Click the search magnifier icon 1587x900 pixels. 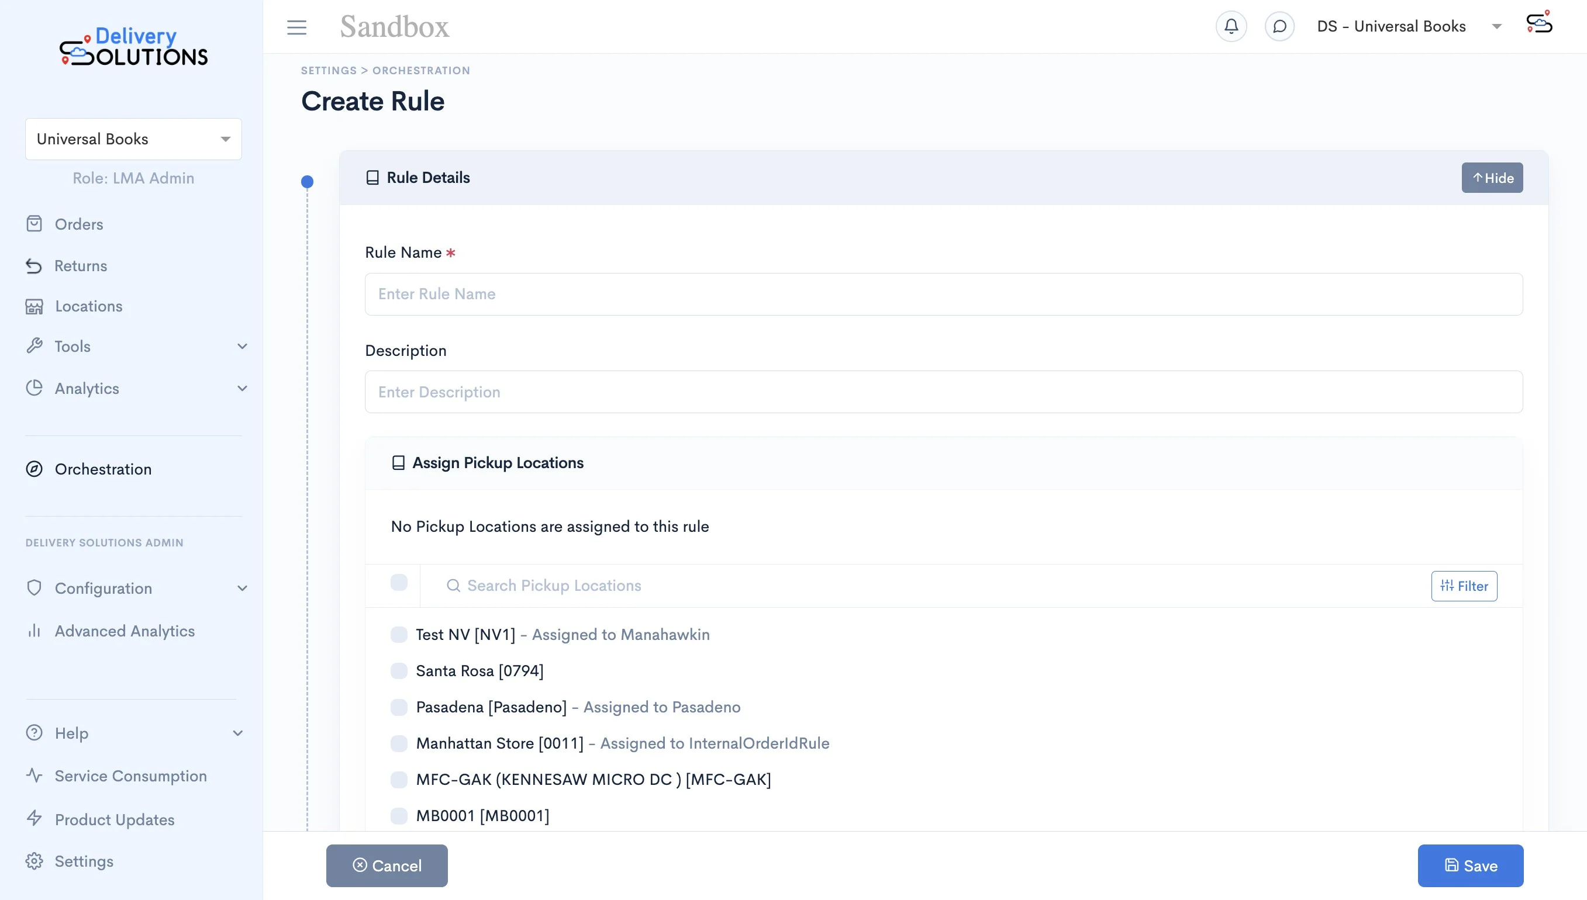(453, 586)
